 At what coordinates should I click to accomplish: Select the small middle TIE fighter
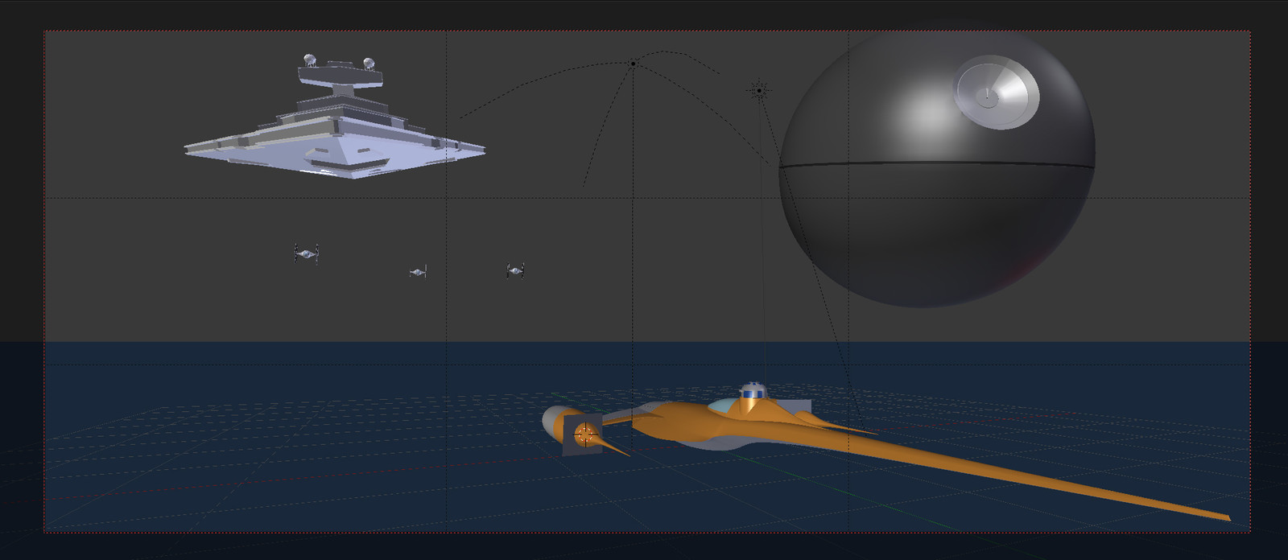pyautogui.click(x=417, y=272)
